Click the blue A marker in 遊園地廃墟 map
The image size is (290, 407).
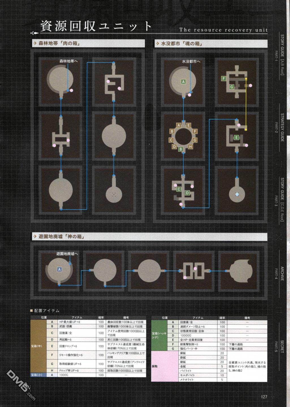pos(59,269)
